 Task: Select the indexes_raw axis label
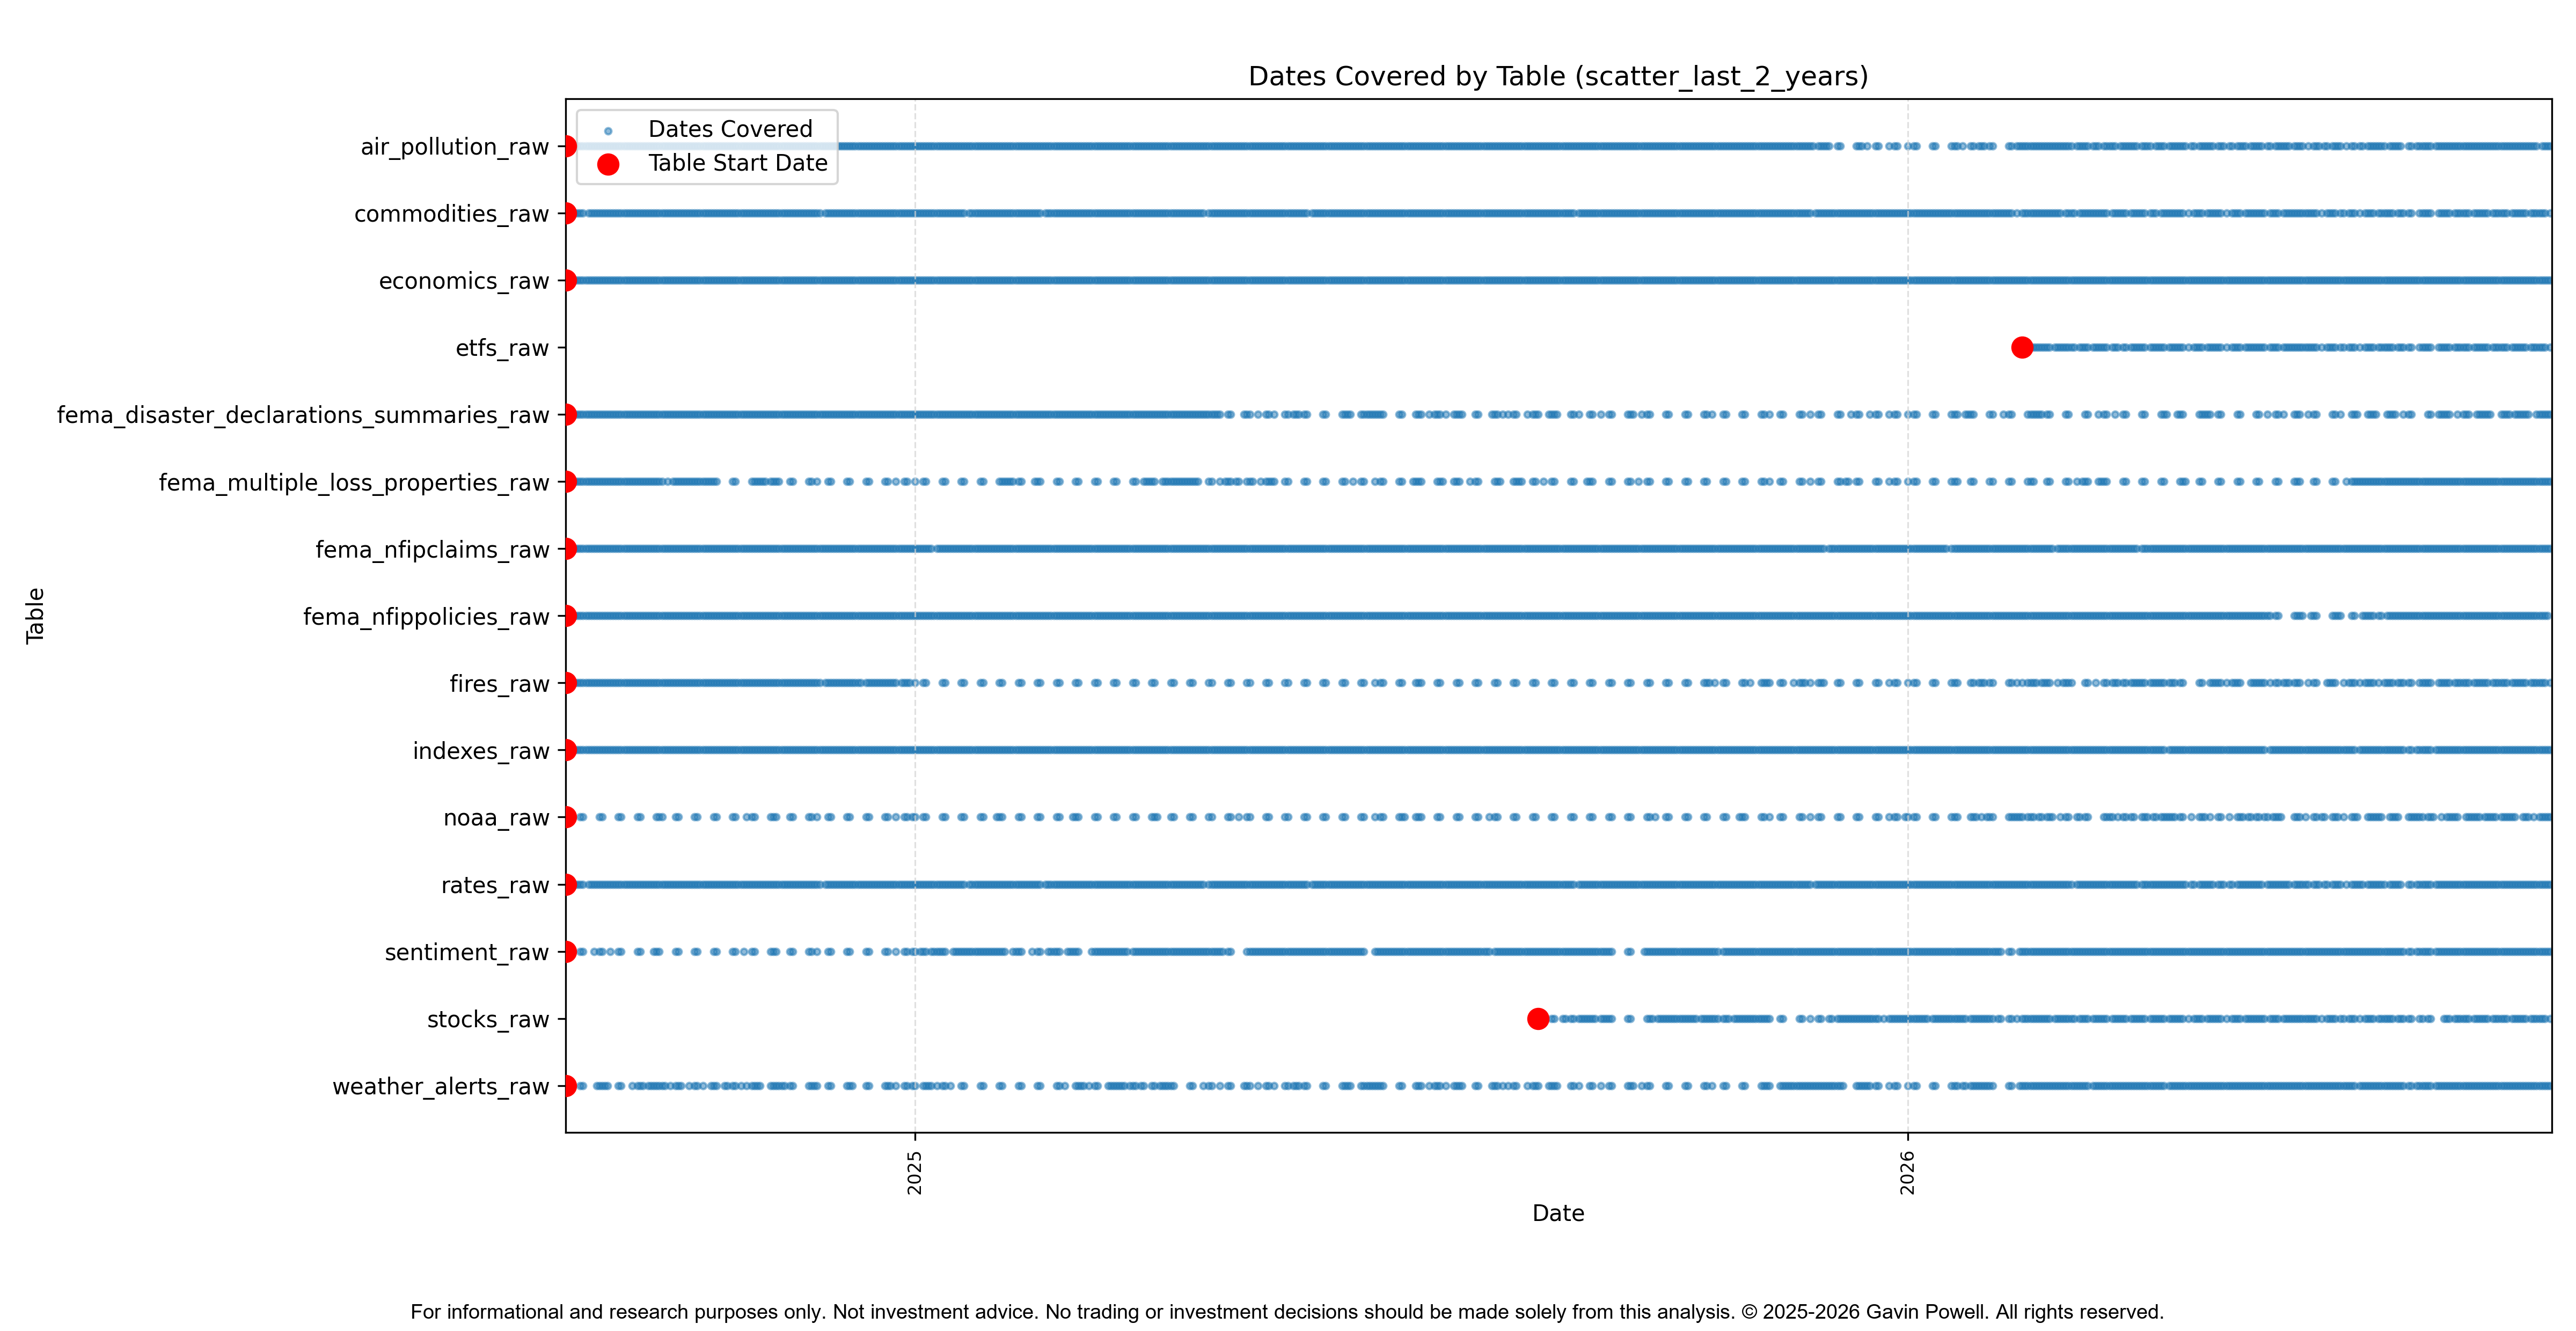tap(481, 751)
